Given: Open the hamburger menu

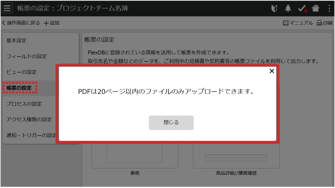Looking at the screenshot, I should [7, 8].
